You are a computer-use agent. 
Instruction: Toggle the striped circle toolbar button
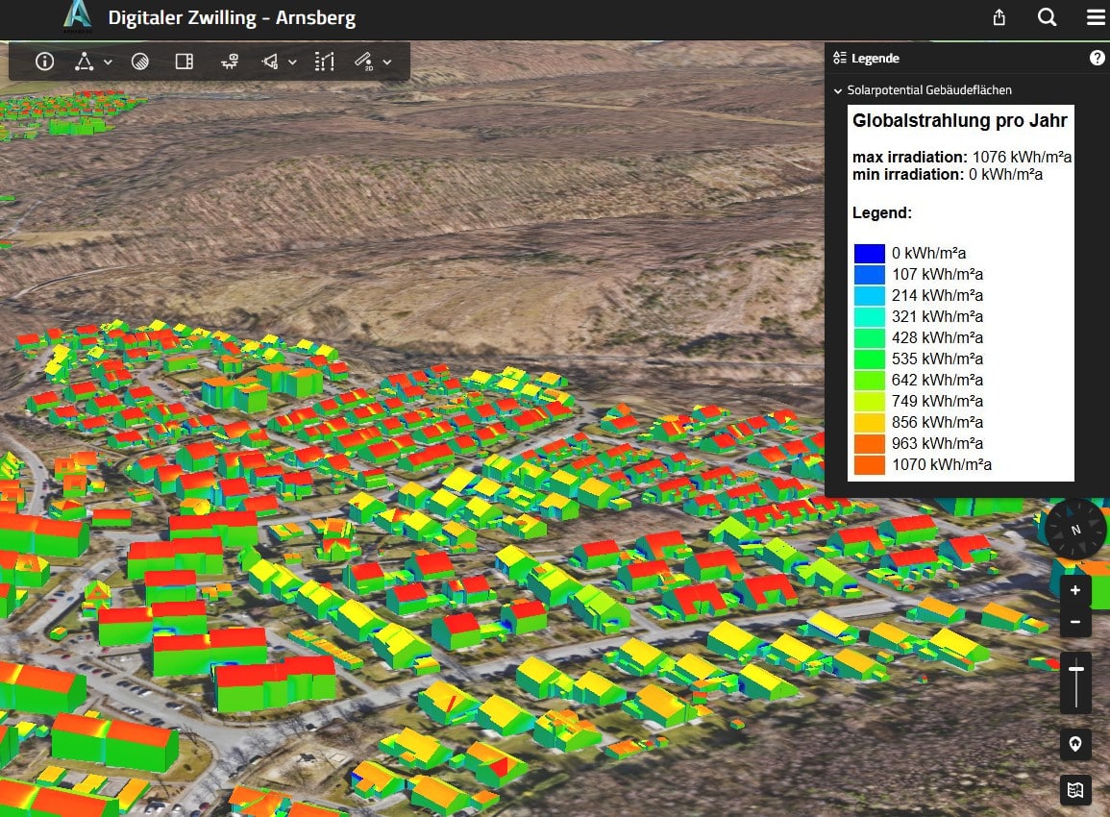[x=140, y=62]
